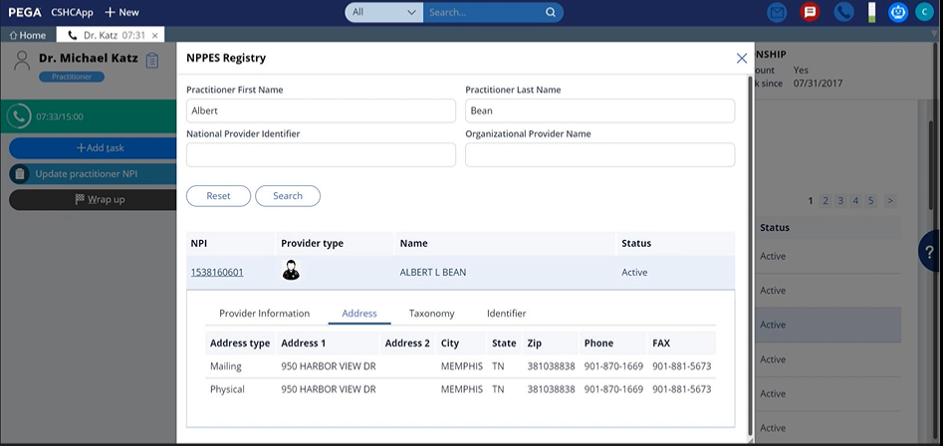The image size is (943, 446).
Task: Click the Physical row zip 381038838
Action: (x=551, y=389)
